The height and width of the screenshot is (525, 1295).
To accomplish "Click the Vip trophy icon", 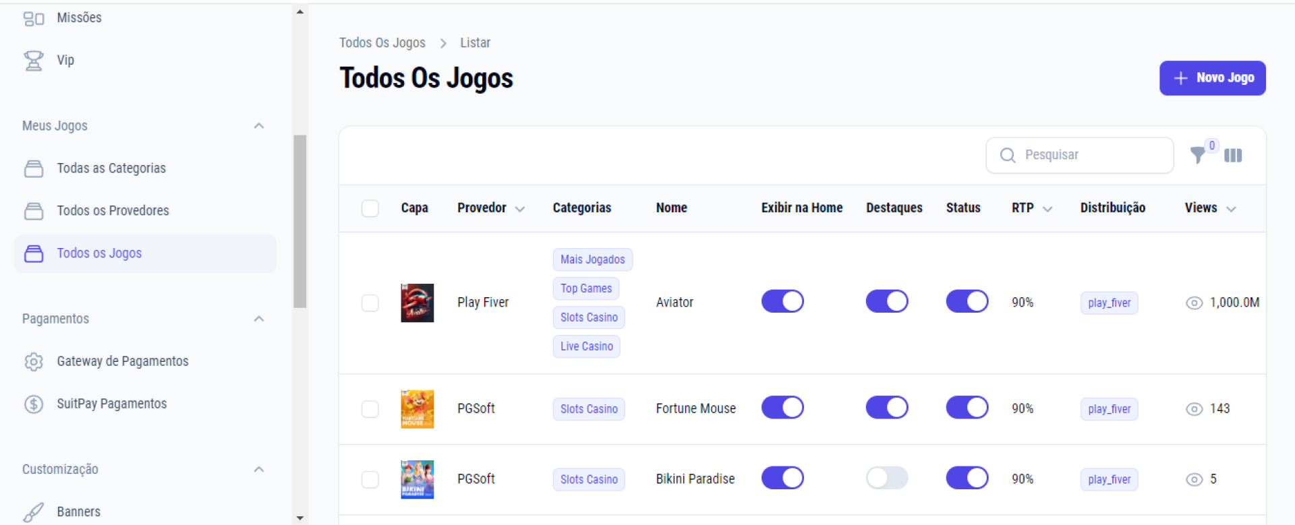I will point(33,61).
